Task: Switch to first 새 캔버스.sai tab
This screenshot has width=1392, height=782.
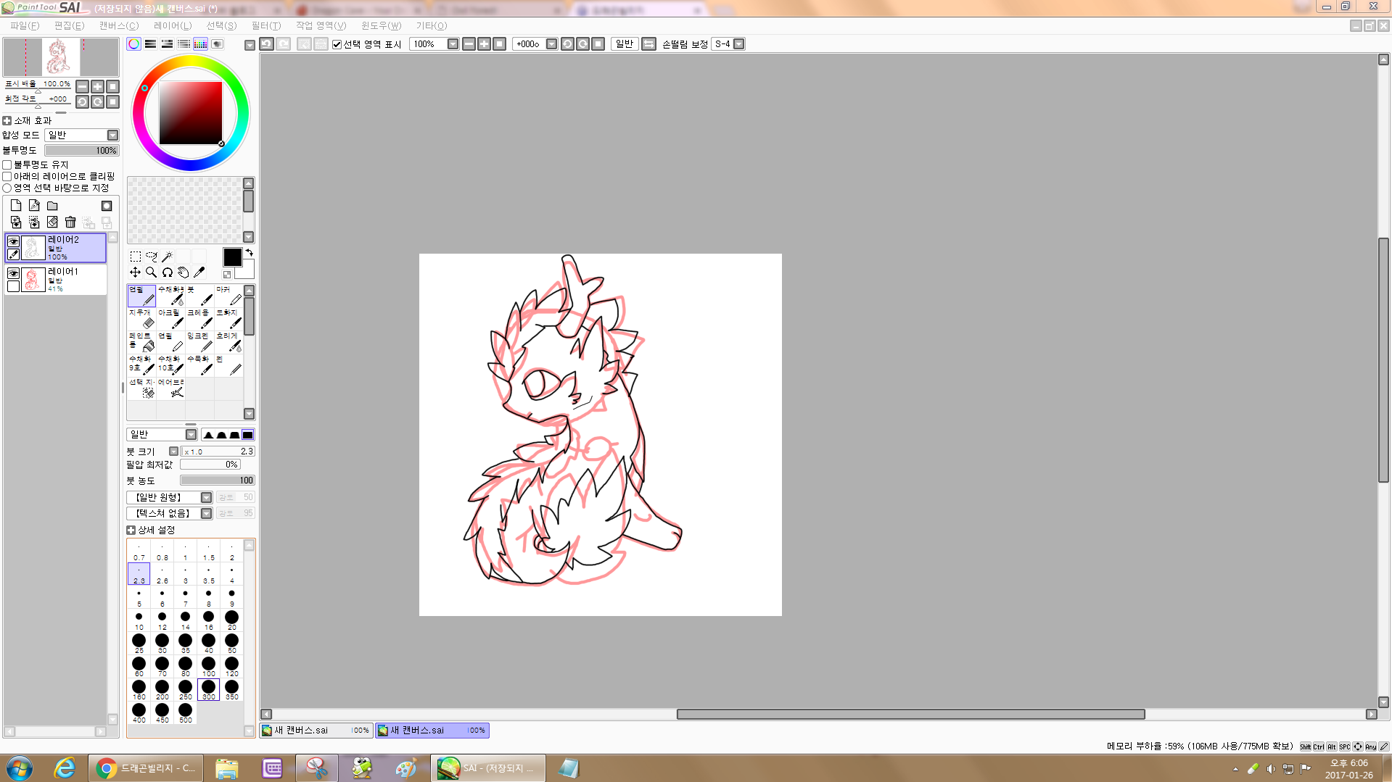Action: [x=316, y=730]
